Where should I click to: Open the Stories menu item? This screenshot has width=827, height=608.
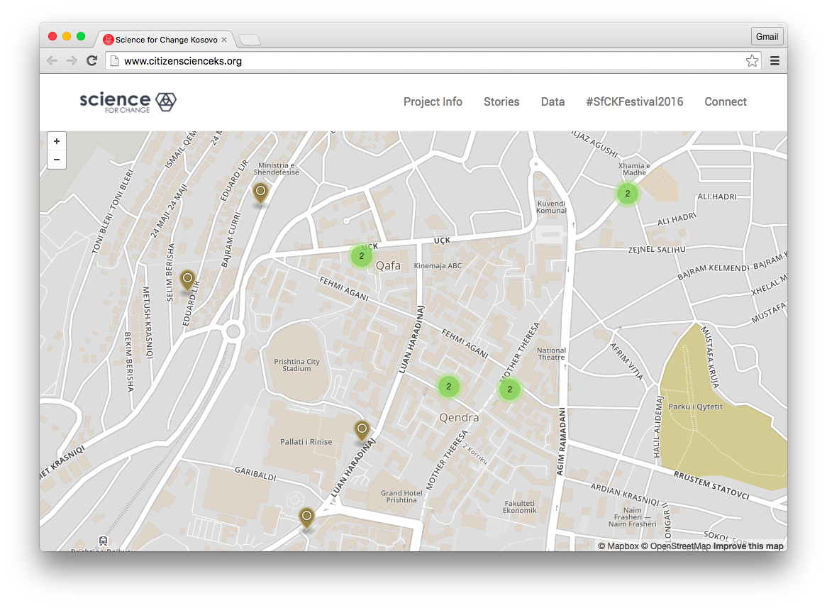coord(501,102)
